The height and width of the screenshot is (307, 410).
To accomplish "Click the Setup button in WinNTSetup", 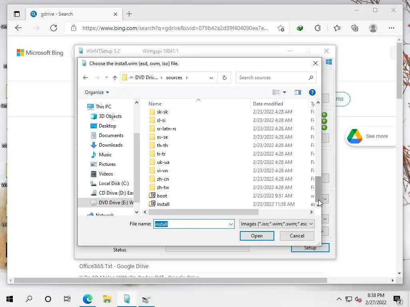I will pos(310,248).
